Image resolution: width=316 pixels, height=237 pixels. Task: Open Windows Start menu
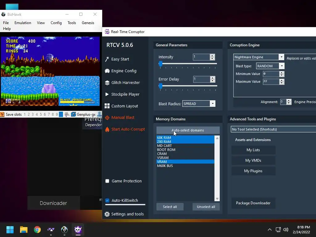(x=10, y=230)
